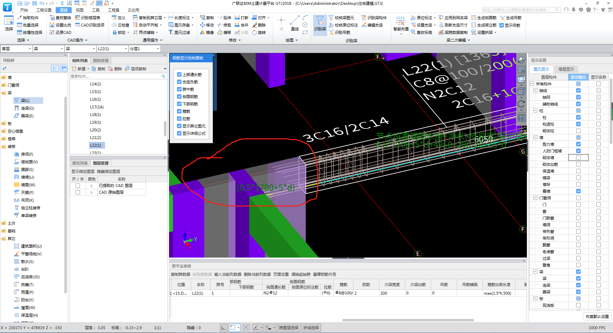The image size is (613, 333).
Task: Click 自动平齐板 auto align tool
Action: point(148,25)
